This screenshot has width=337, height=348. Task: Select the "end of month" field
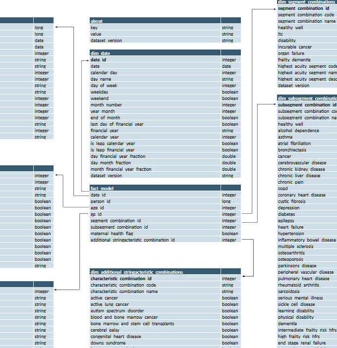click(x=105, y=118)
